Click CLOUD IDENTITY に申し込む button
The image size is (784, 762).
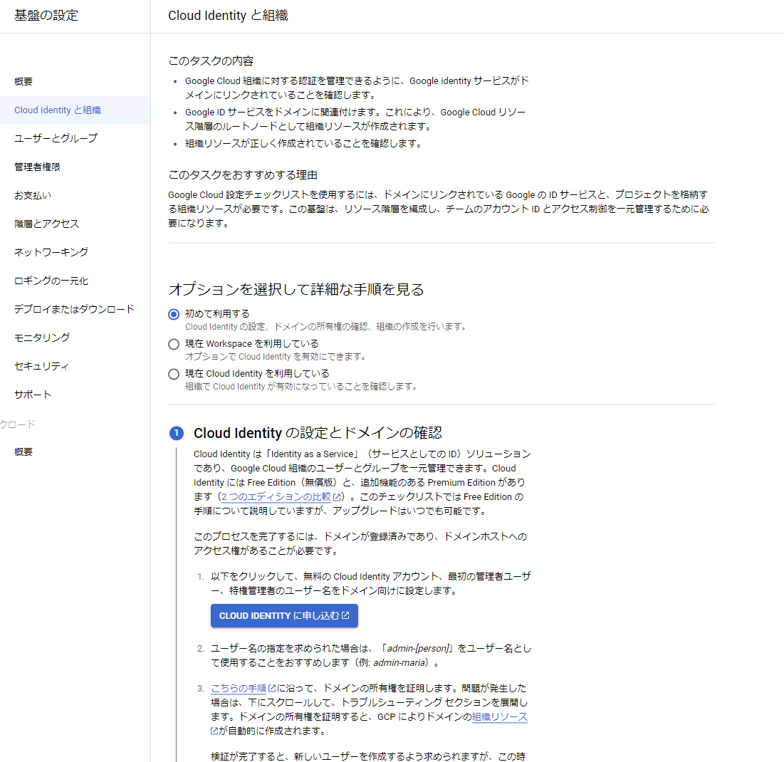[x=284, y=615]
